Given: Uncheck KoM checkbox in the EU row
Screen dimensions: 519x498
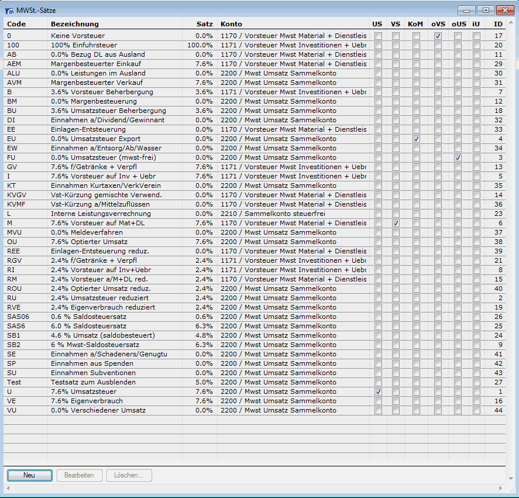Looking at the screenshot, I should pos(416,139).
